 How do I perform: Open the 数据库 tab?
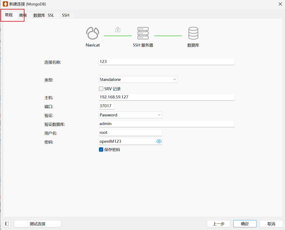(39, 15)
